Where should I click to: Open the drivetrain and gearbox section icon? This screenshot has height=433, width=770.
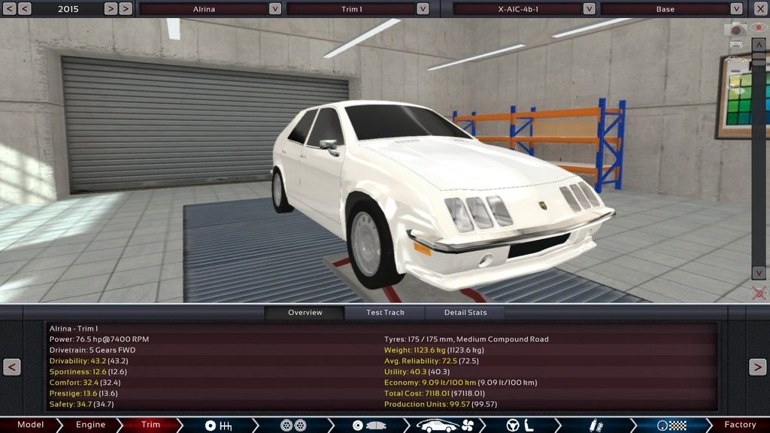tap(219, 425)
